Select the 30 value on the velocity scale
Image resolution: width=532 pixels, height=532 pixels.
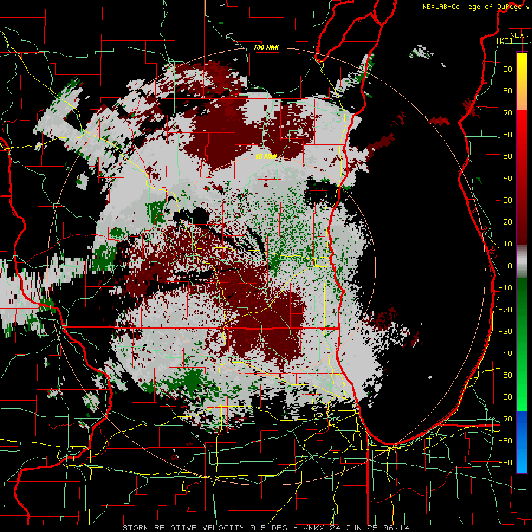pyautogui.click(x=508, y=200)
